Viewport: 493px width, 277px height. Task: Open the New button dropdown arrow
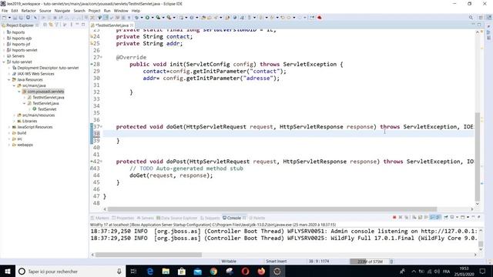point(9,18)
